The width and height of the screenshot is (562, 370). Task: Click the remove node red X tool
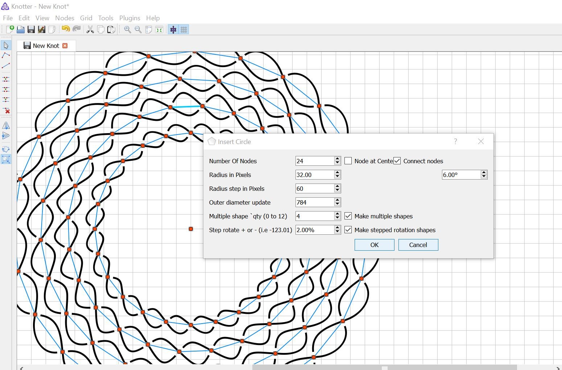click(x=6, y=110)
